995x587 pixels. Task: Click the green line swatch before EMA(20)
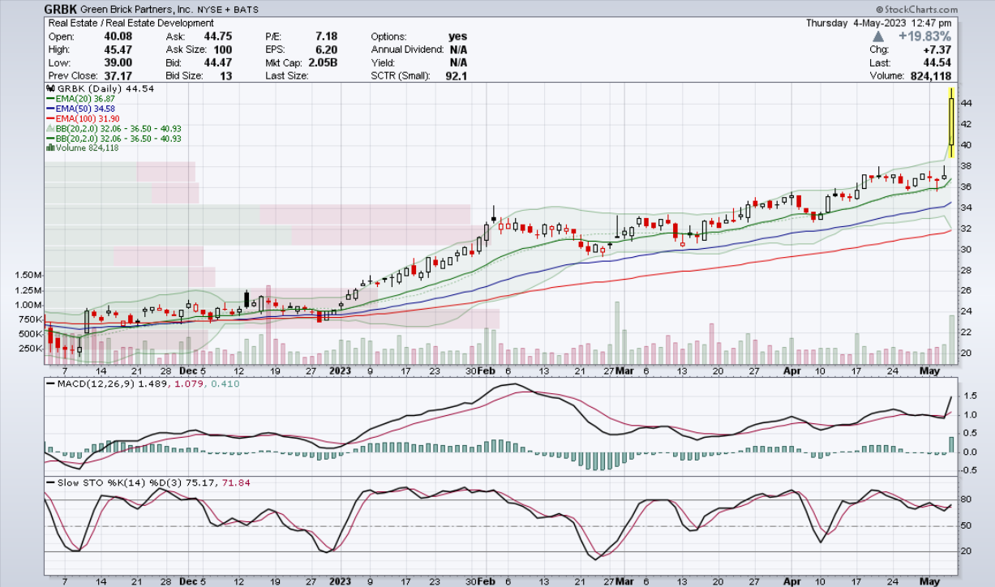pos(51,98)
